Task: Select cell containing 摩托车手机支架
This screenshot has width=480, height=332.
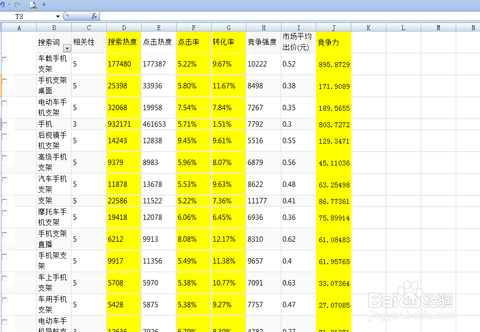Action: pos(54,217)
